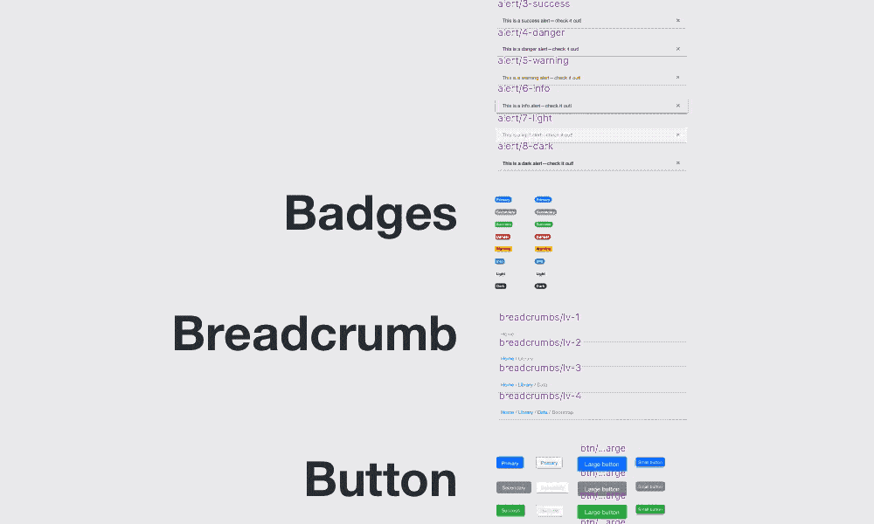Click the blue Large button
The image size is (874, 524).
pos(601,464)
